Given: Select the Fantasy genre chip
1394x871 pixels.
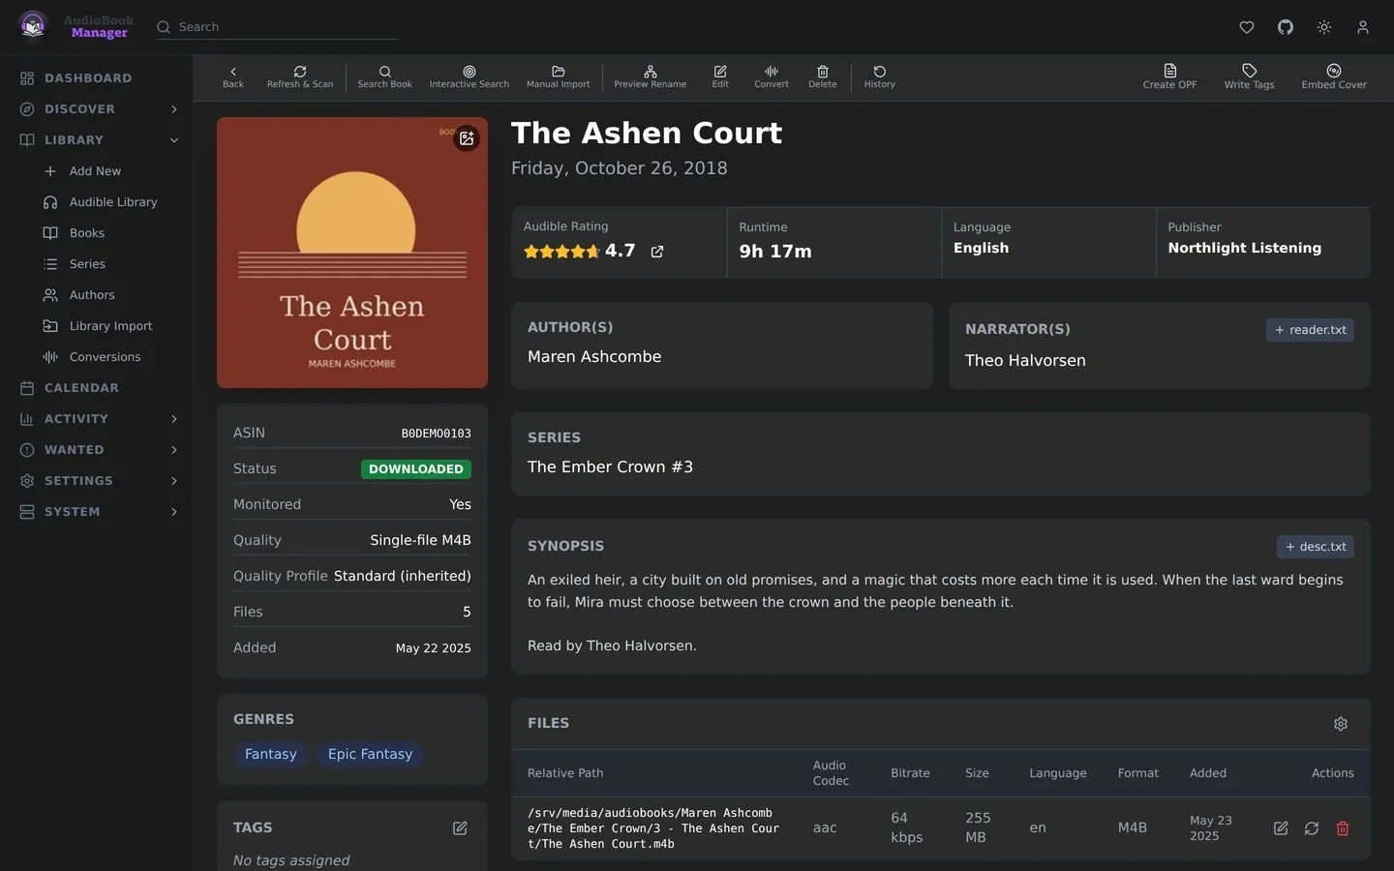Looking at the screenshot, I should 270,754.
